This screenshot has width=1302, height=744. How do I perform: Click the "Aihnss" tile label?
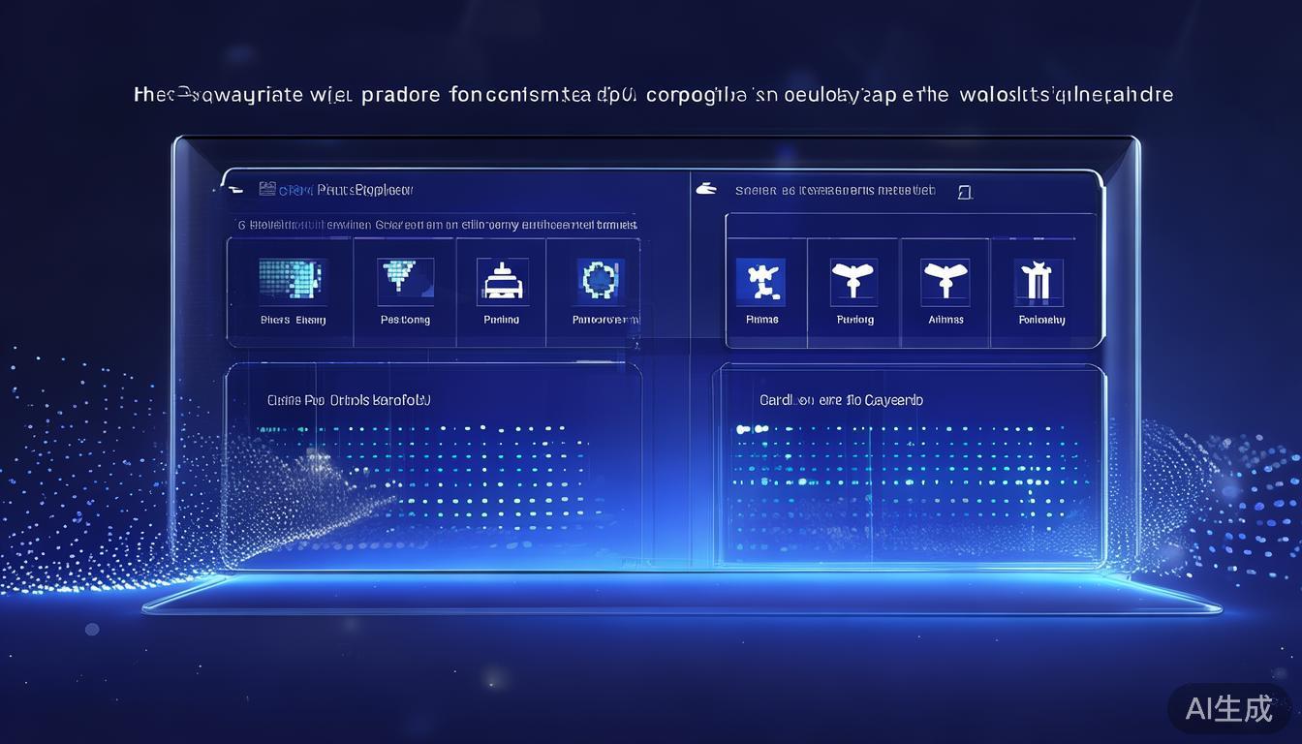945,320
